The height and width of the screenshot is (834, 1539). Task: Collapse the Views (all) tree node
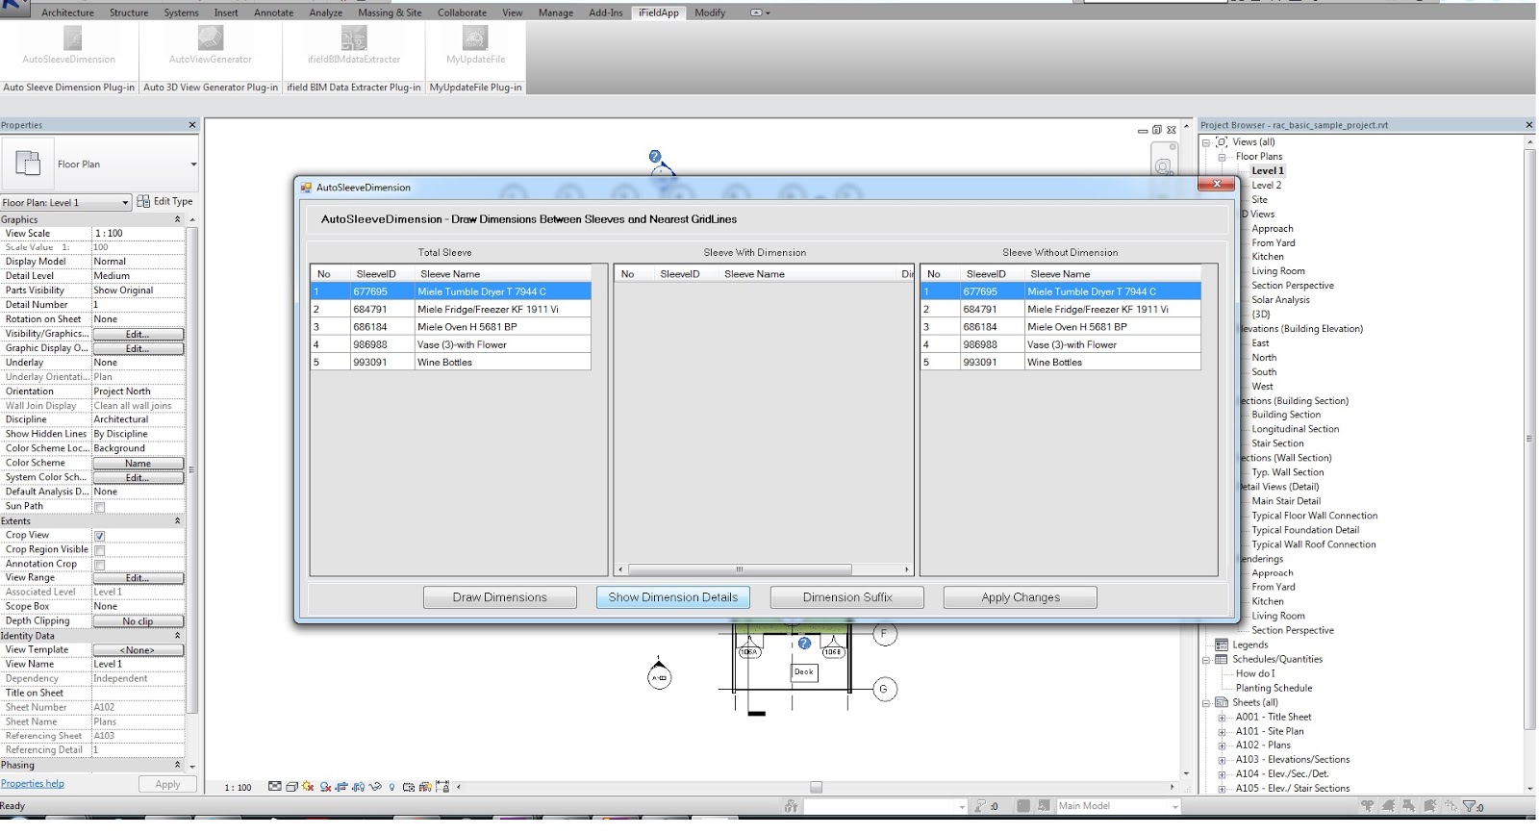1206,142
